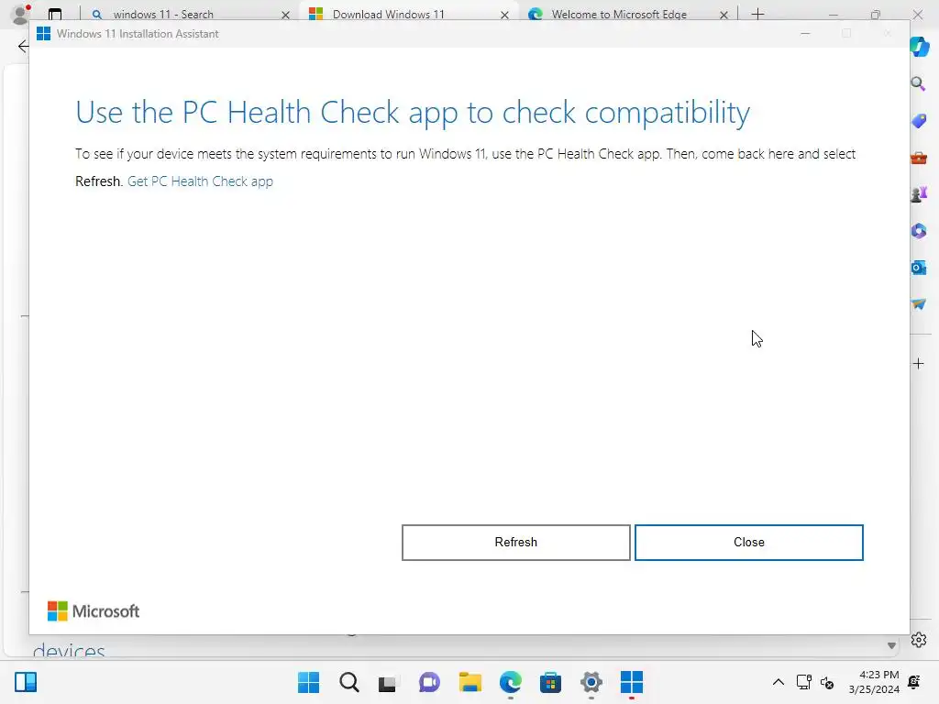Screen dimensions: 939x704
Task: Open the clock showing 4:23 PM
Action: (874, 682)
